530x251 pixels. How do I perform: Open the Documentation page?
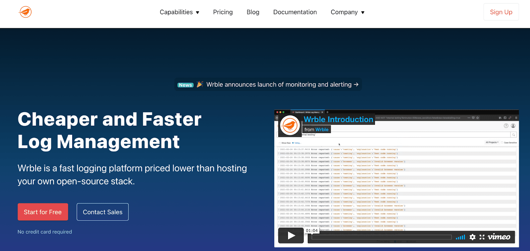295,12
